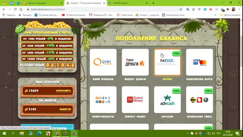Screen dimensions: 243x137
Task: Open the 'Основная категор...' bookmark
Action: coord(46,15)
